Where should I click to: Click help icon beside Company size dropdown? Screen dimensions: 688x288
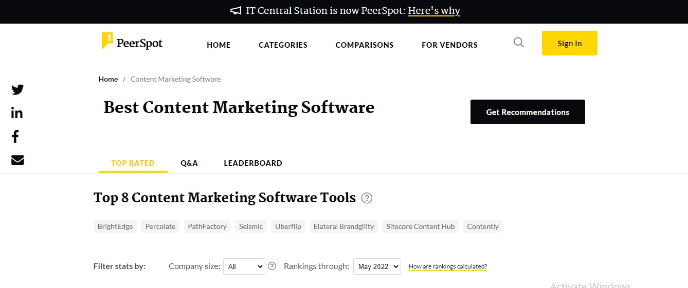(273, 266)
